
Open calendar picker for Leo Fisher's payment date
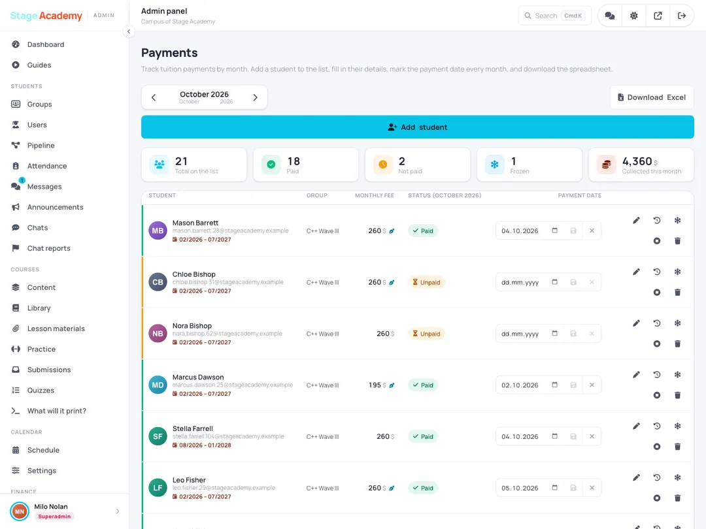(x=555, y=488)
